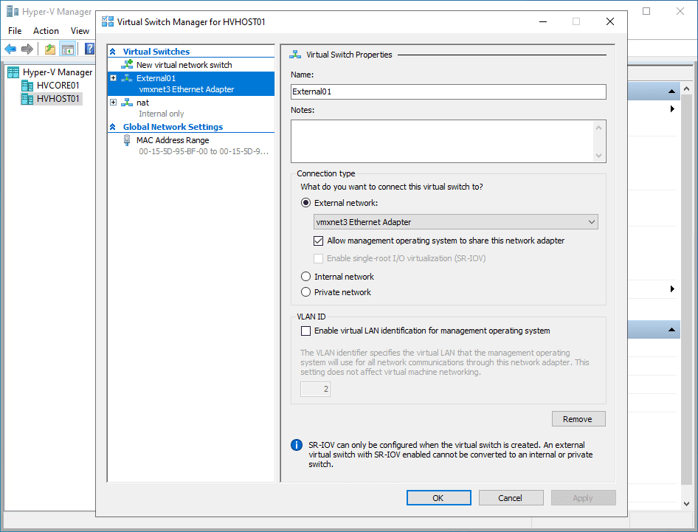
Task: Open the File menu in Hyper-V Manager
Action: click(15, 31)
